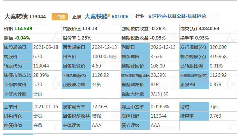
Task: Click 会员 link next to 机构持仓
Action: tap(38, 116)
